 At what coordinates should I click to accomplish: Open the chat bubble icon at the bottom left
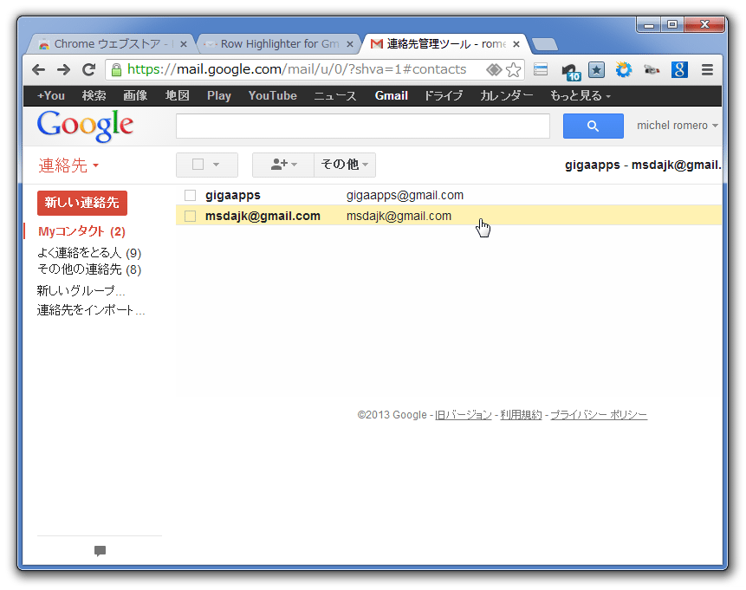point(100,551)
